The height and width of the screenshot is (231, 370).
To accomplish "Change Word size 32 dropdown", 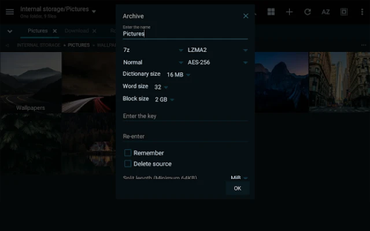I will tap(161, 87).
